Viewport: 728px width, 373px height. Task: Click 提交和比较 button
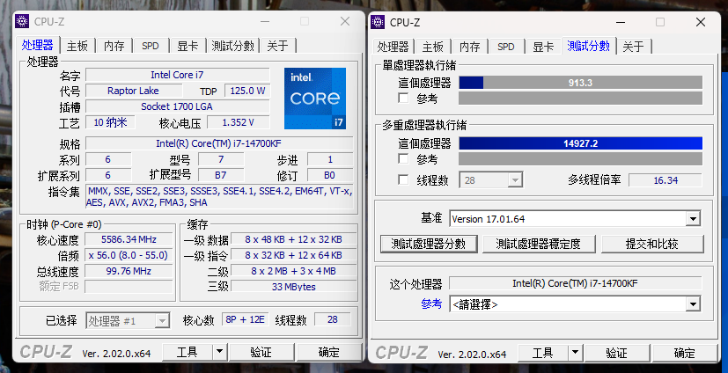[x=652, y=244]
